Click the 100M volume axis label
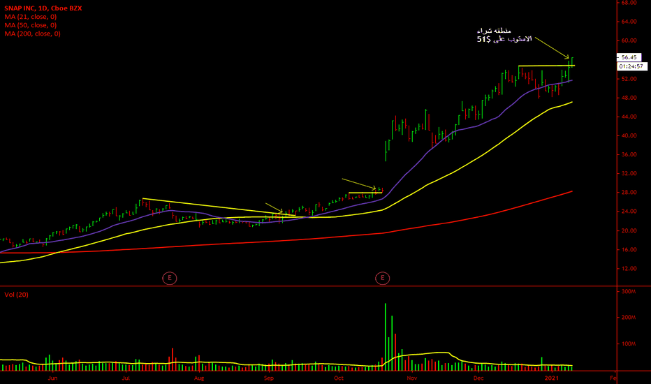Image resolution: width=651 pixels, height=384 pixels. tap(629, 344)
